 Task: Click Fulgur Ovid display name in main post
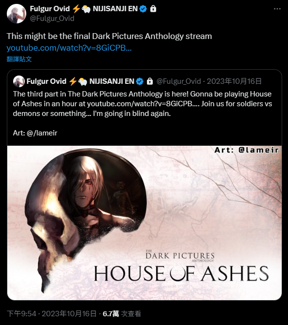[50, 9]
